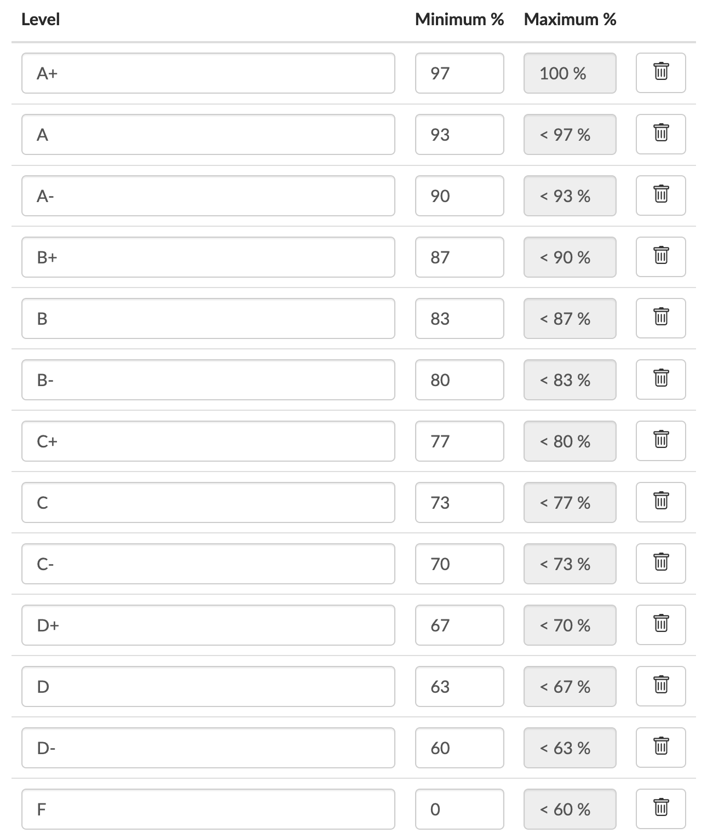Delete the D+ grade level
Viewport: 713px width, 839px height.
660,625
